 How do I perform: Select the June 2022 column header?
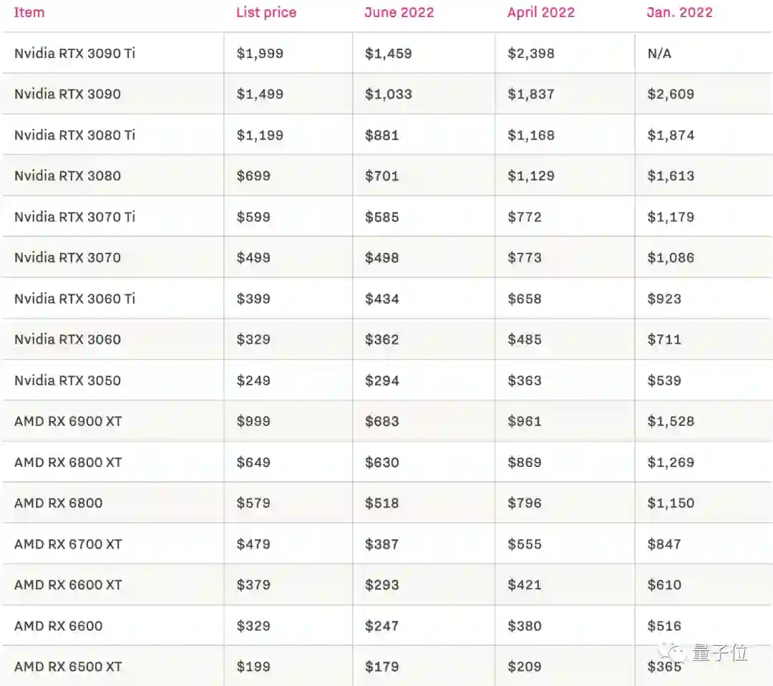pyautogui.click(x=399, y=12)
